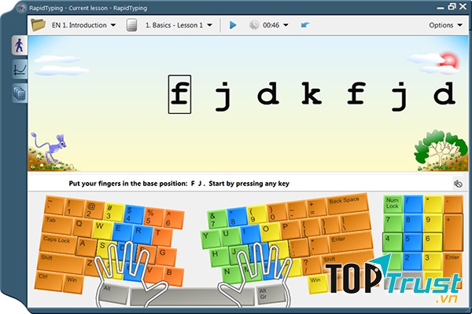Click the green N key
Image resolution: width=472 pixels, height=314 pixels.
point(230,275)
